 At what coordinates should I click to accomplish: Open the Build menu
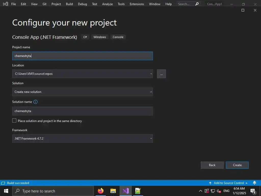click(69, 4)
